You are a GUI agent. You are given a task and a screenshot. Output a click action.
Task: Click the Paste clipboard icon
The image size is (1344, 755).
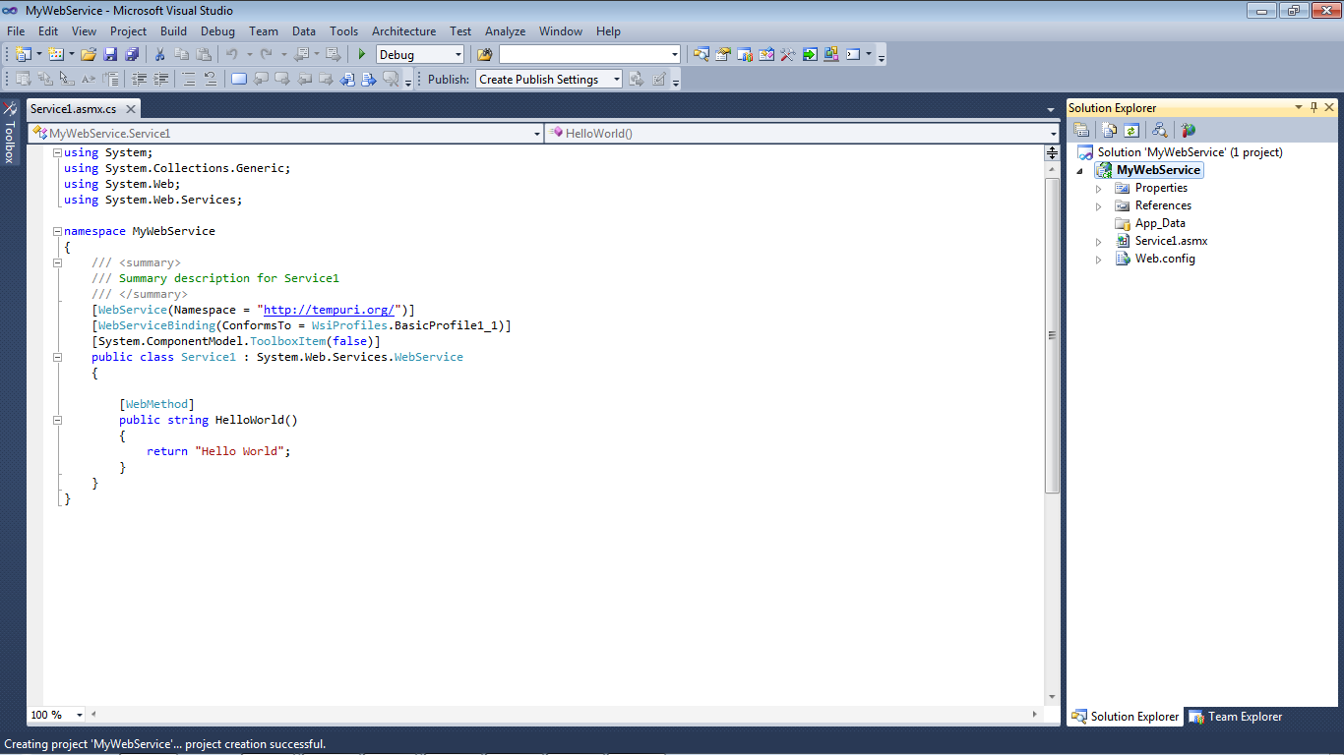[x=204, y=54]
